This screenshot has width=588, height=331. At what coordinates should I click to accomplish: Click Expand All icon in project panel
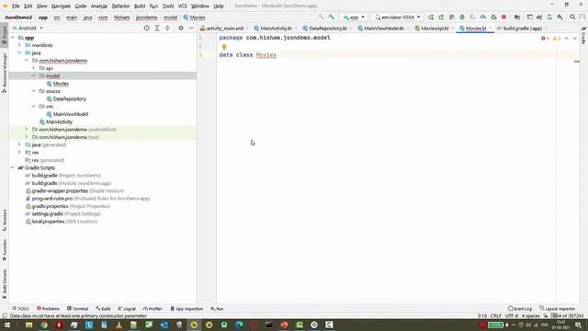click(x=157, y=29)
